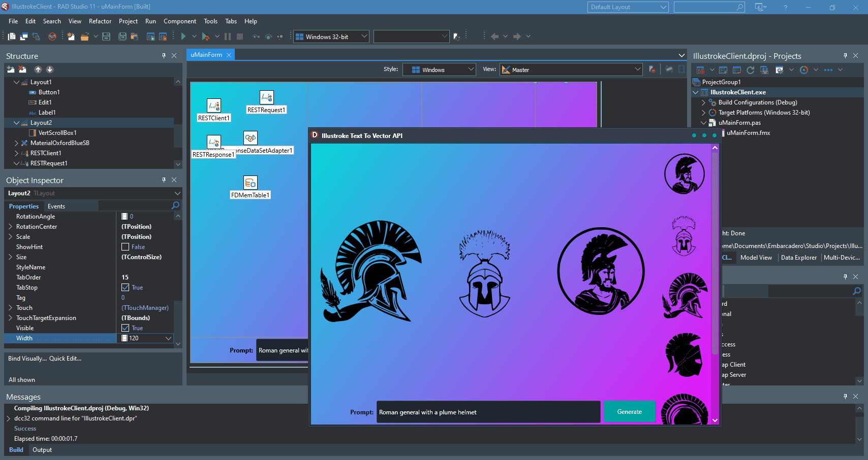Viewport: 868px width, 460px height.
Task: Click the Pause program icon
Action: click(x=228, y=37)
